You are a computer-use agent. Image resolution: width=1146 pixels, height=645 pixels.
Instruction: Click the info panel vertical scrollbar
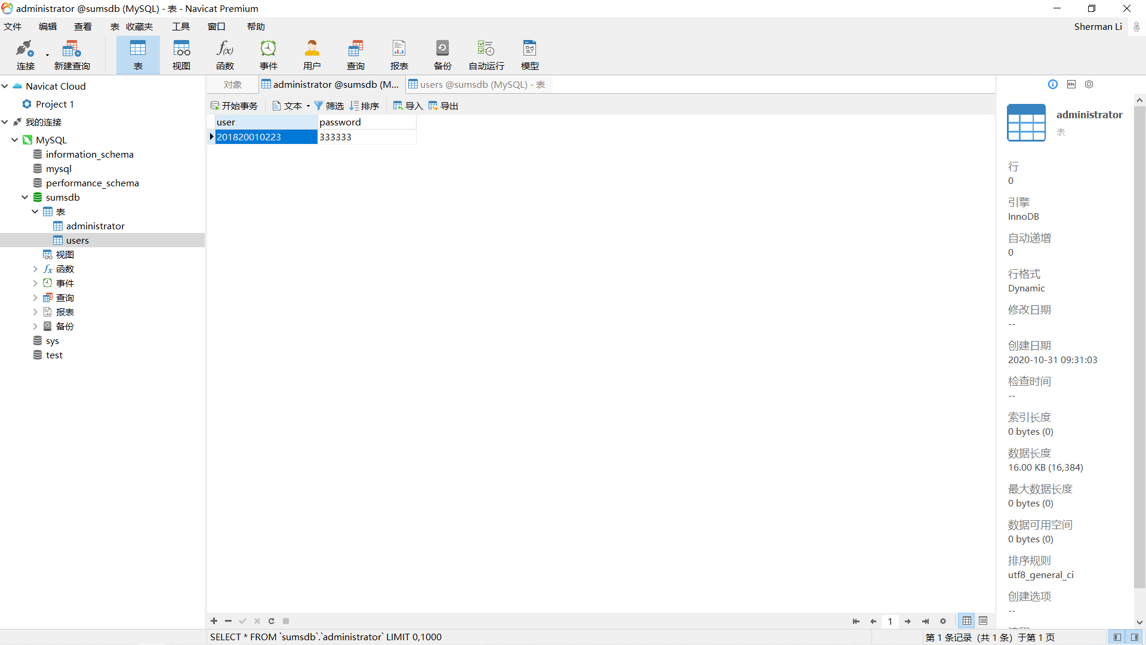[x=1139, y=346]
